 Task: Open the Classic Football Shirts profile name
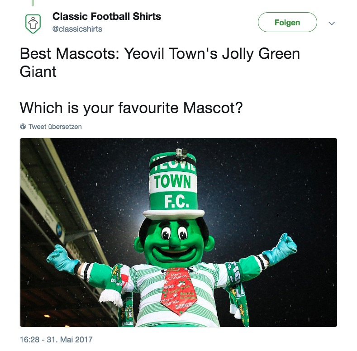point(106,16)
